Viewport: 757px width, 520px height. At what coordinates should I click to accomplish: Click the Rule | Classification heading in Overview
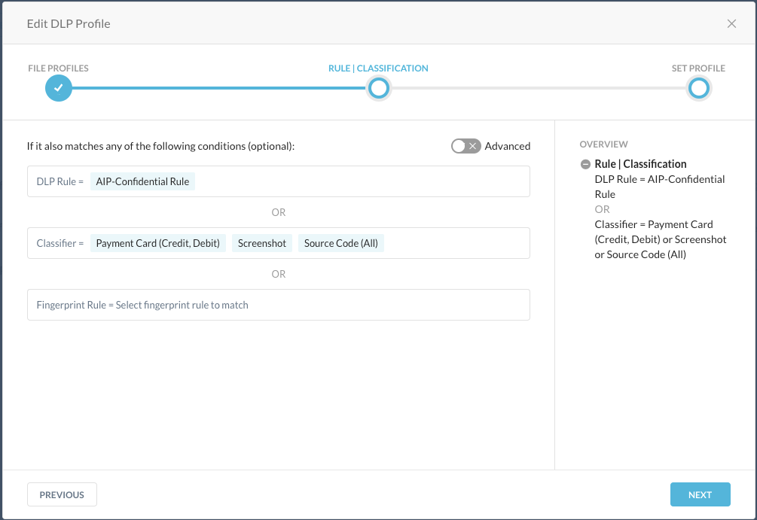point(639,164)
